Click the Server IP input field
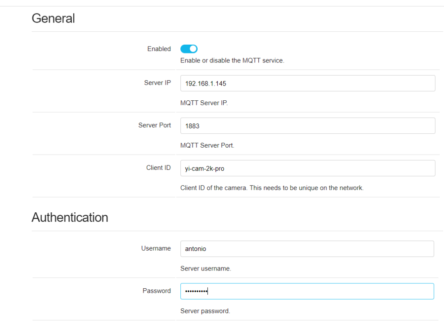444x323 pixels. pyautogui.click(x=307, y=83)
